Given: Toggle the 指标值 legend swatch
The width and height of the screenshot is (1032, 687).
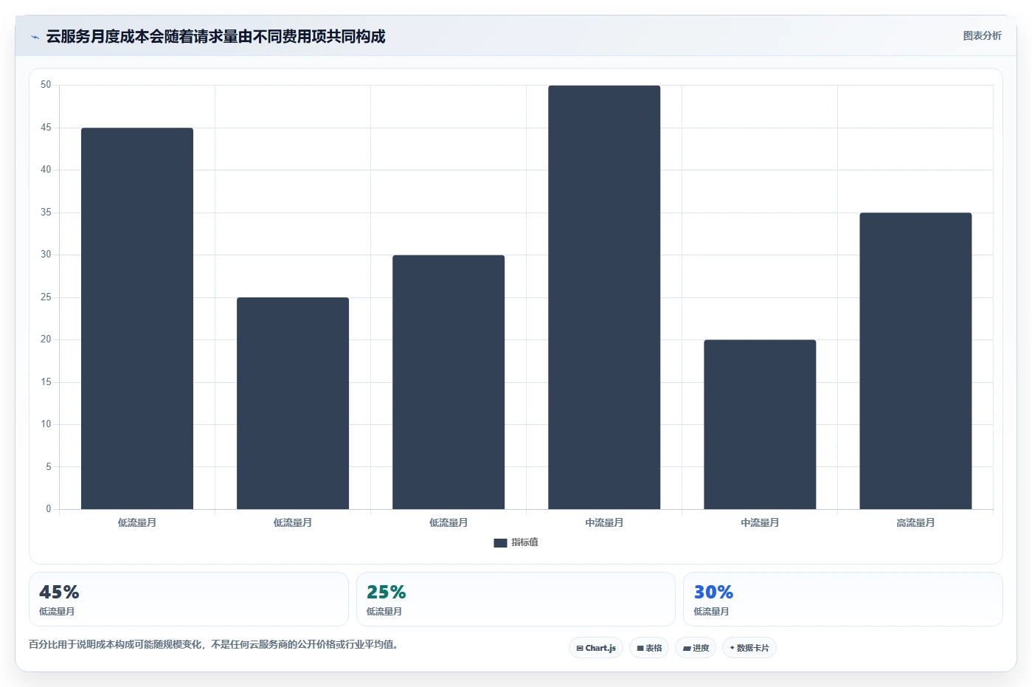Looking at the screenshot, I should tap(500, 542).
